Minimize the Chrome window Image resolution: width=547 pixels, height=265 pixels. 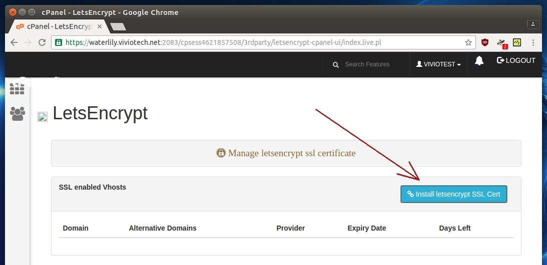tap(23, 12)
